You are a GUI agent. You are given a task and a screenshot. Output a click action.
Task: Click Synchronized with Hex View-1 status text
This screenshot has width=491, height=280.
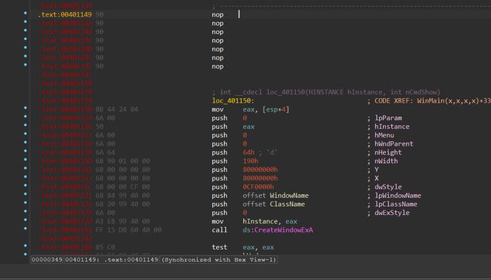219,260
